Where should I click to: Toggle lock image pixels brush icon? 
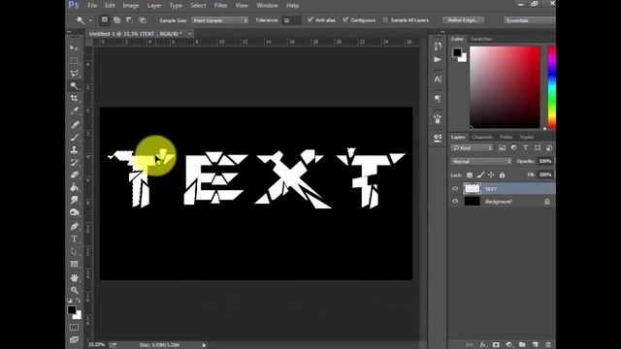480,174
